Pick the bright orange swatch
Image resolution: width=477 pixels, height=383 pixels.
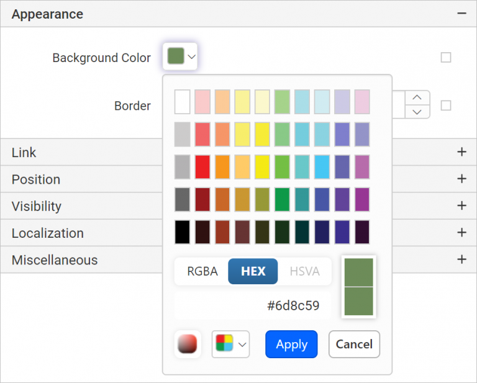tap(222, 166)
